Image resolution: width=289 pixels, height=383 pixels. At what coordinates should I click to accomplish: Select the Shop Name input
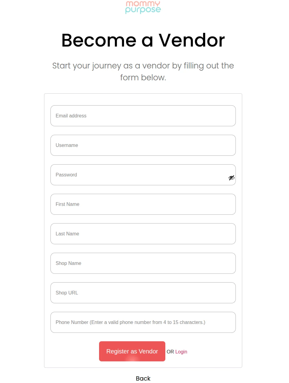(x=143, y=263)
